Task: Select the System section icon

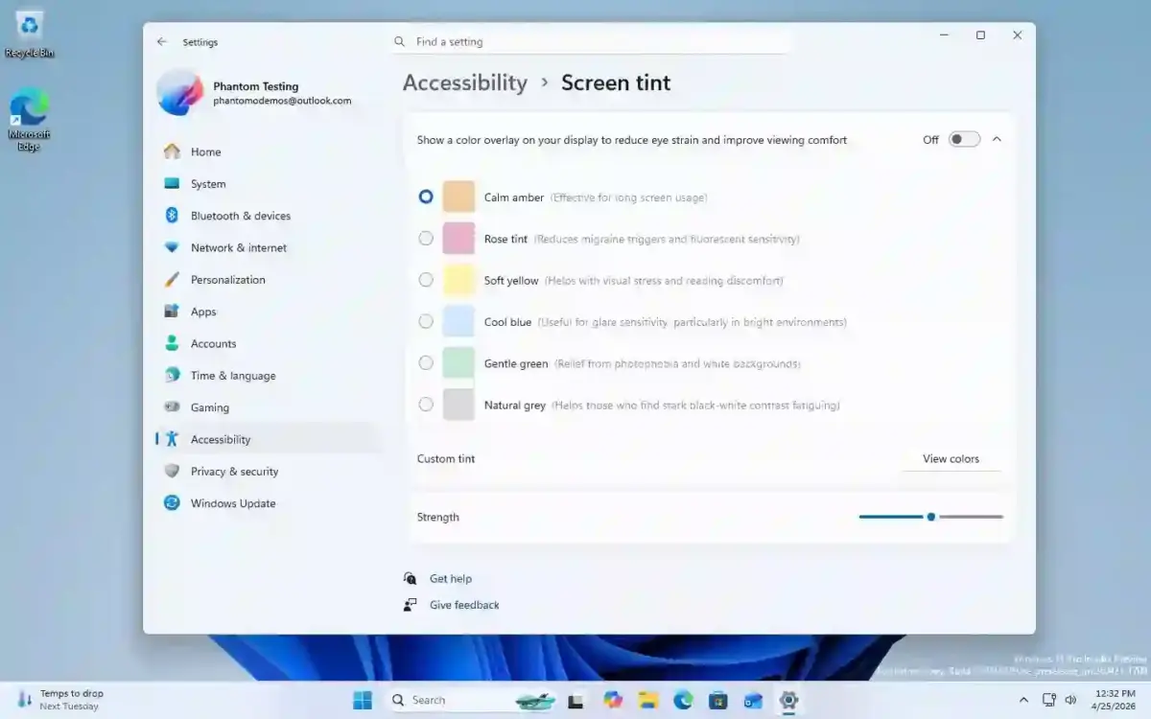Action: pyautogui.click(x=174, y=183)
